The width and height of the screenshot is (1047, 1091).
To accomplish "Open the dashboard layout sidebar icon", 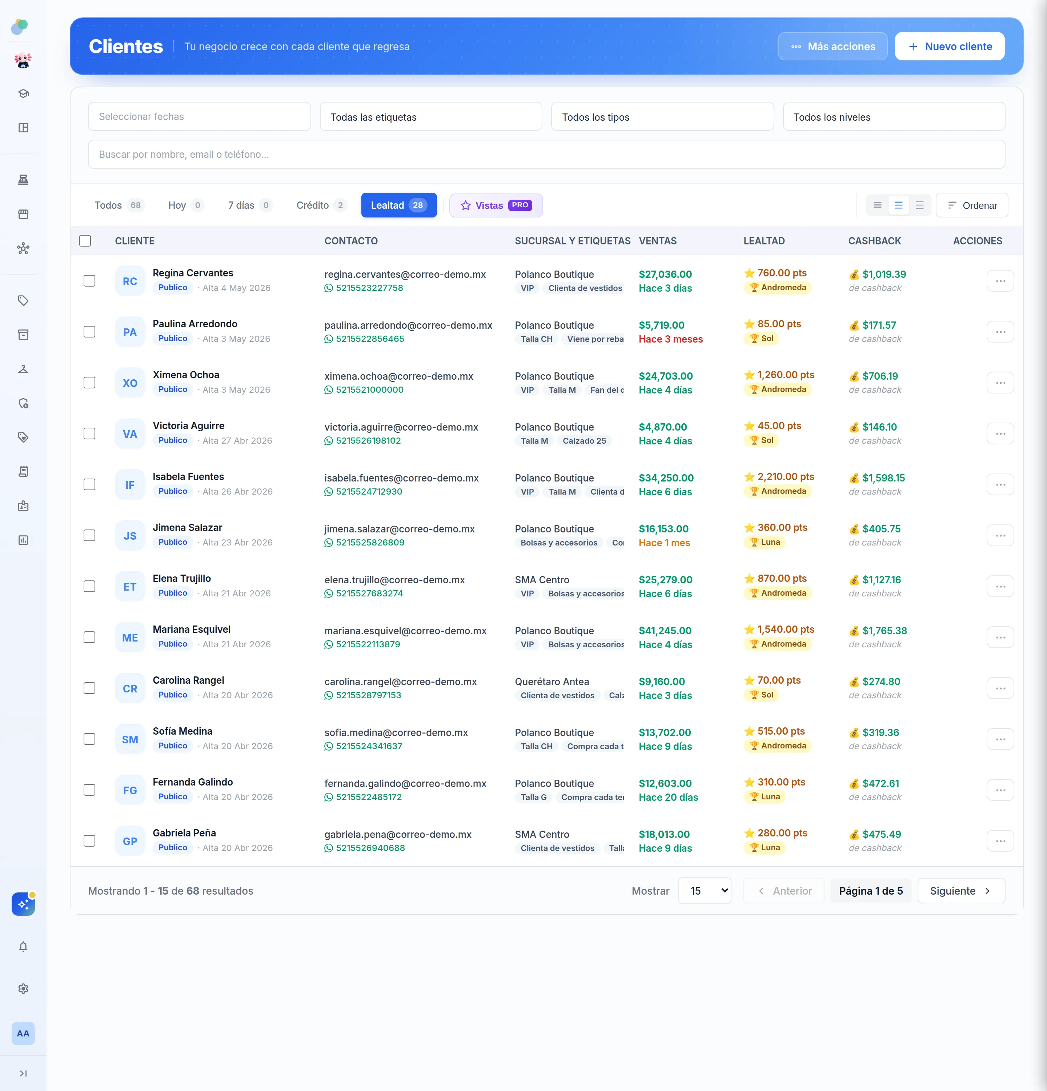I will (x=23, y=128).
